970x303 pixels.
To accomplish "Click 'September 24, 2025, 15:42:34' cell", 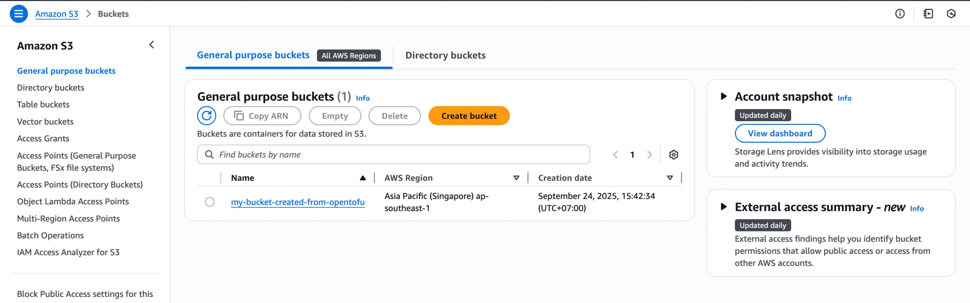I will point(596,202).
